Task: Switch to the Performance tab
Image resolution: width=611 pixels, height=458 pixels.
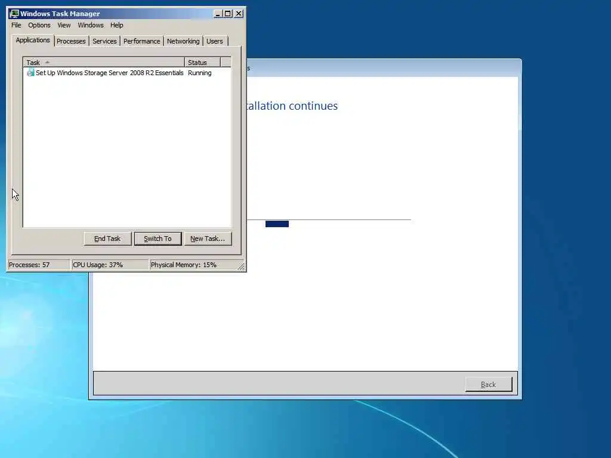Action: click(x=141, y=41)
